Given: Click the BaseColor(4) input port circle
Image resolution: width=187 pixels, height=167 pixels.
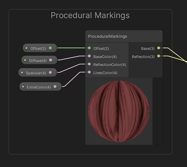Looking at the screenshot, I should point(89,56).
